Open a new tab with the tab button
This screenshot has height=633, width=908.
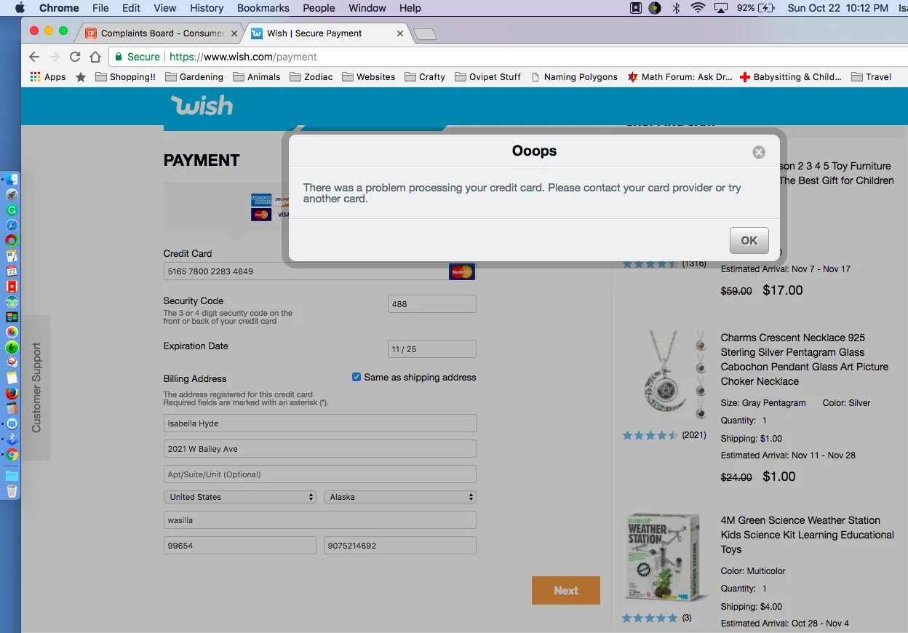(425, 34)
